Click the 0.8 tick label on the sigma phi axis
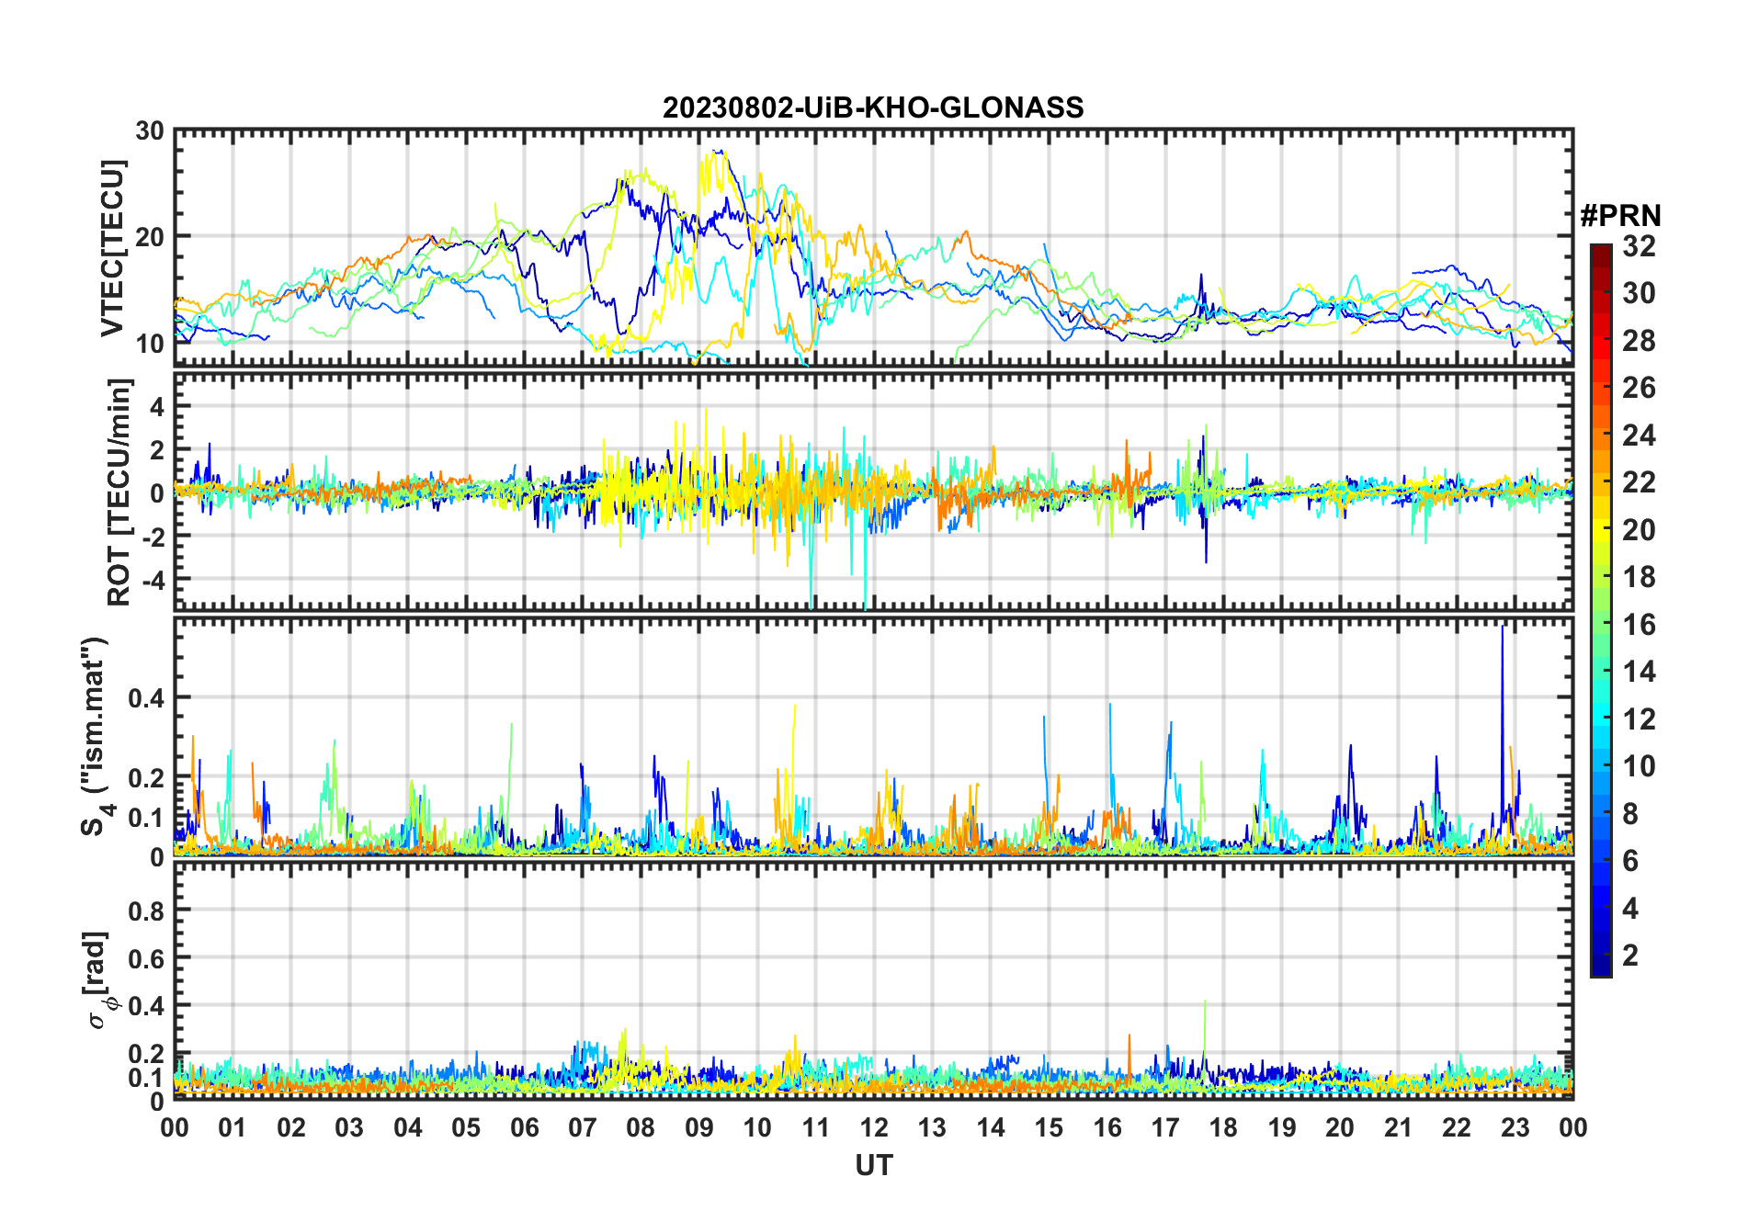The image size is (1748, 1222). [146, 911]
